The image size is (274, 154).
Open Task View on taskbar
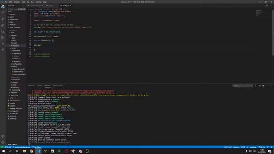(x=17, y=151)
